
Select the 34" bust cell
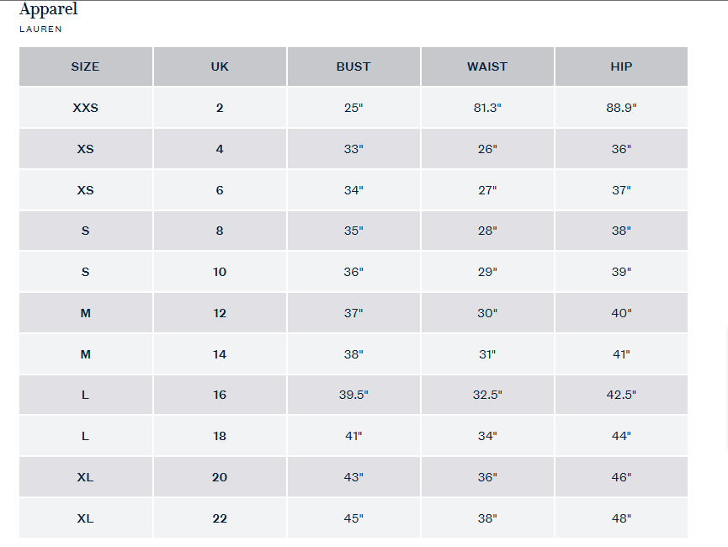(x=353, y=190)
